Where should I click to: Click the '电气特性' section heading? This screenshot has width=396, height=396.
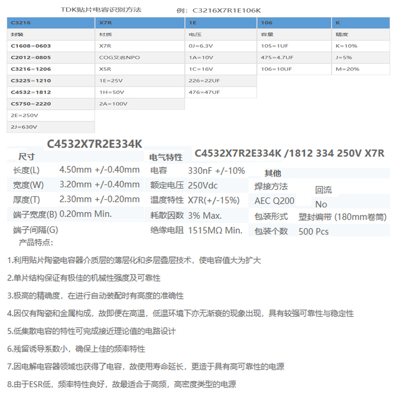pyautogui.click(x=166, y=157)
